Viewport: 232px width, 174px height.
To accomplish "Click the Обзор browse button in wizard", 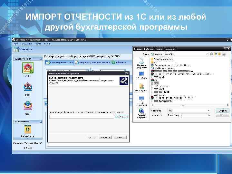I will coord(121,117).
